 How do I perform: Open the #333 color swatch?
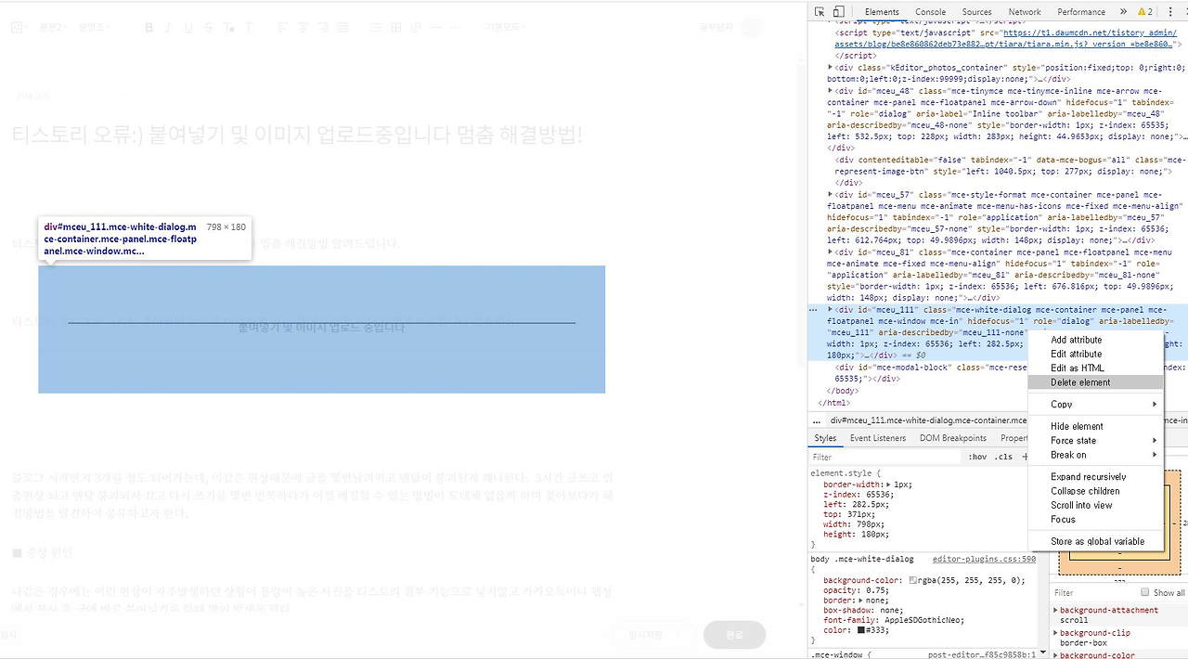coord(861,630)
